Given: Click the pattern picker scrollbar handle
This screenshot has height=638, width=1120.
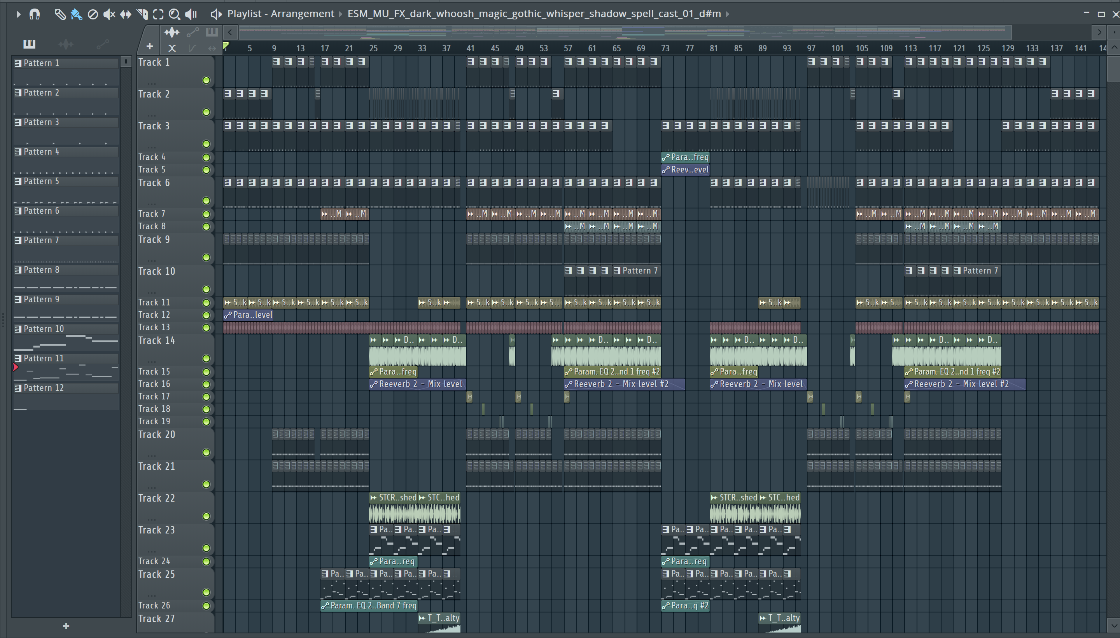Looking at the screenshot, I should [126, 62].
